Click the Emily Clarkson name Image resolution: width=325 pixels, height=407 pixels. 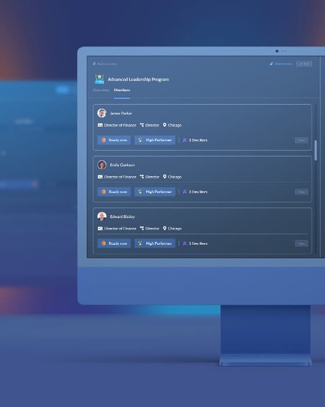coord(122,165)
